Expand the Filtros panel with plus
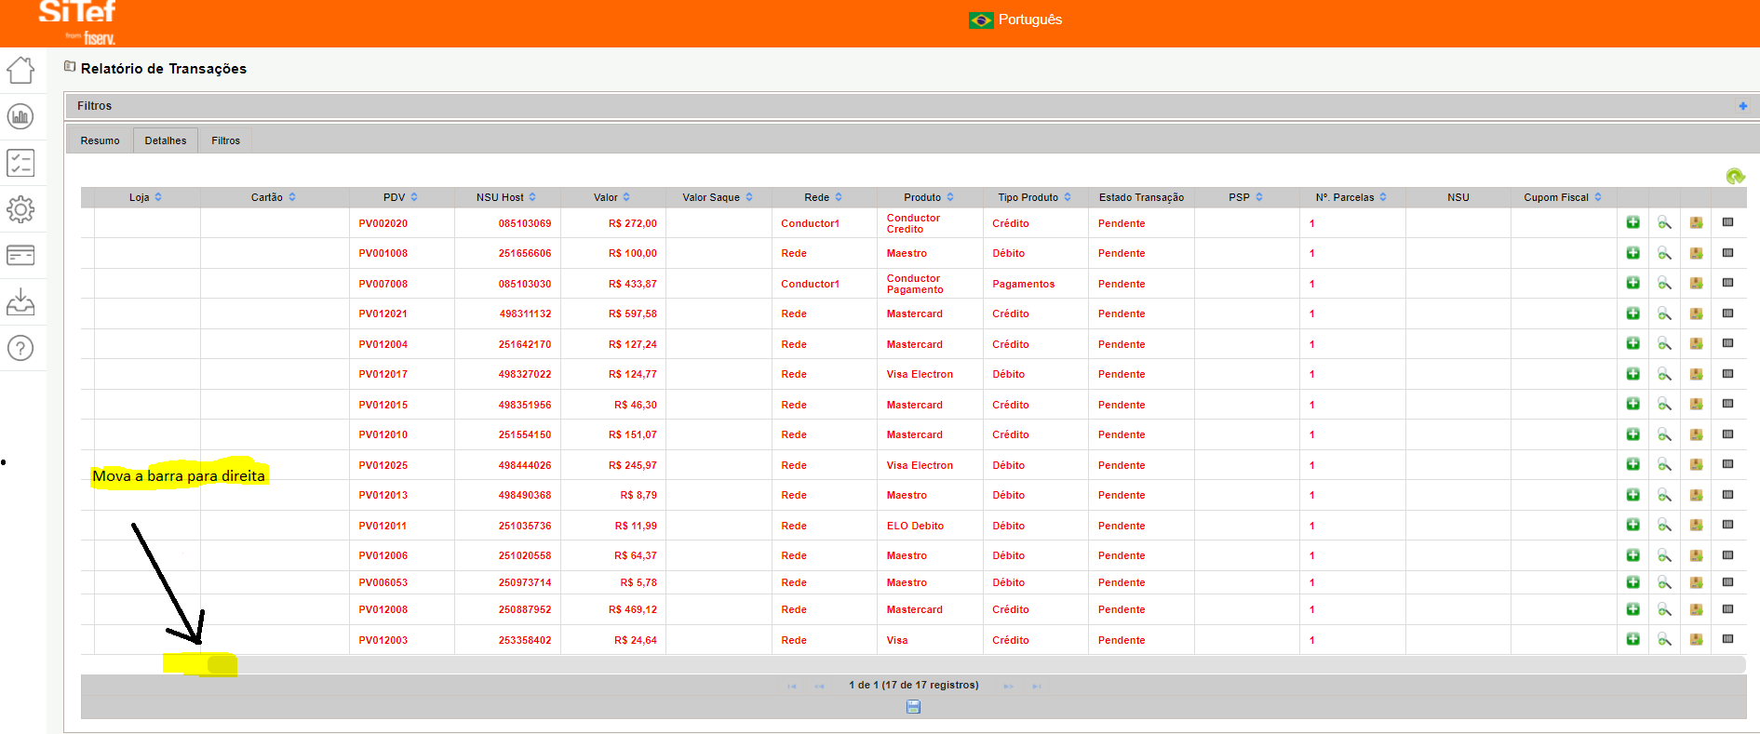 click(x=1742, y=106)
